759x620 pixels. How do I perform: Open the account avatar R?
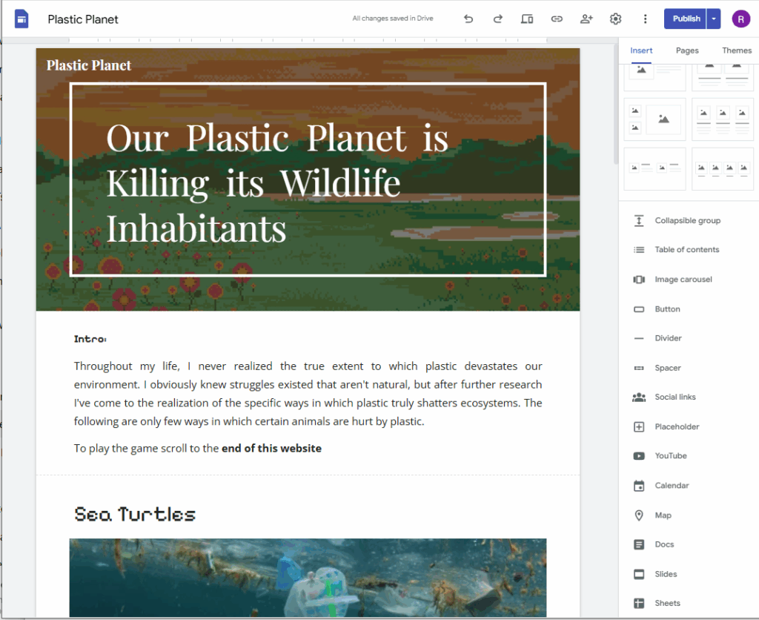pyautogui.click(x=740, y=19)
